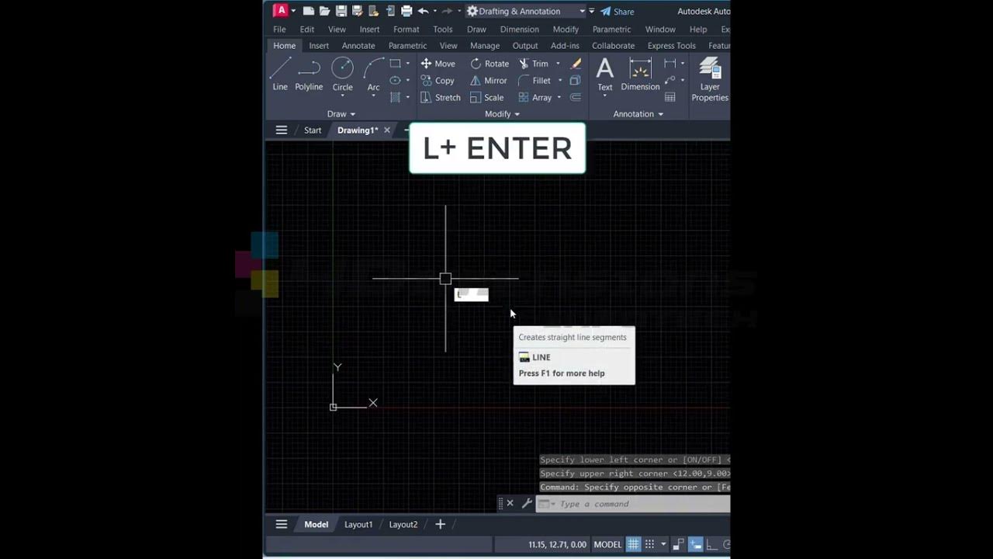Screen dimensions: 993x559
Task: Open the snap mode settings dropdown arrow
Action: (x=663, y=544)
